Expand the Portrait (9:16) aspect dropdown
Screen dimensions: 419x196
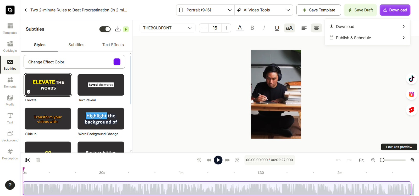205,10
